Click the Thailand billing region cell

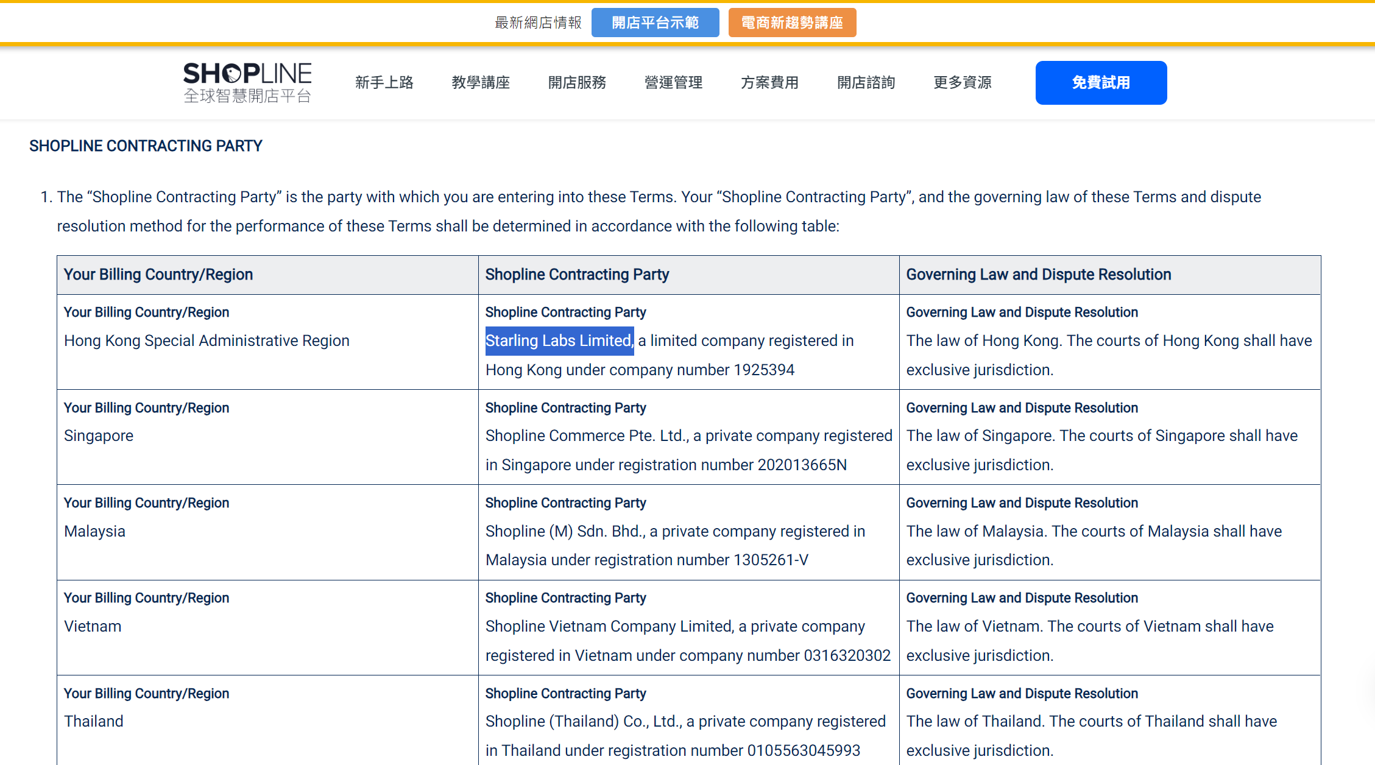[x=94, y=721]
